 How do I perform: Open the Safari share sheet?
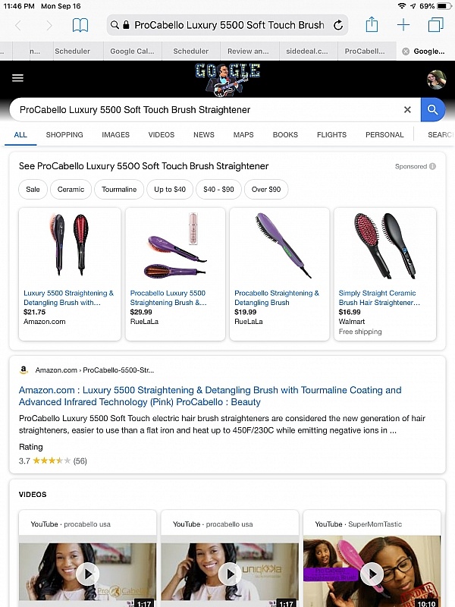click(371, 24)
